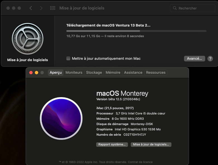Click the 8 Go 1600 MHz DDR3 memory value
Viewport: 218px width, 165px height.
click(x=128, y=119)
